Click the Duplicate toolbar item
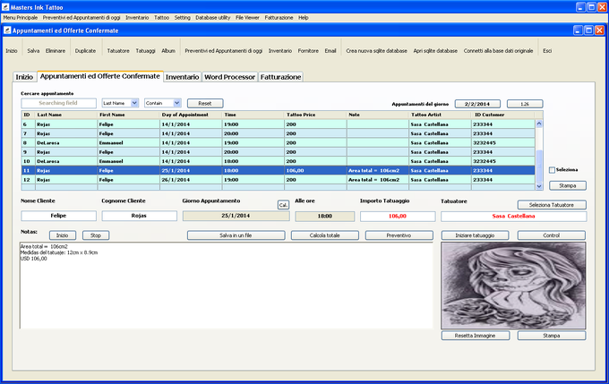The image size is (609, 384). tap(85, 51)
